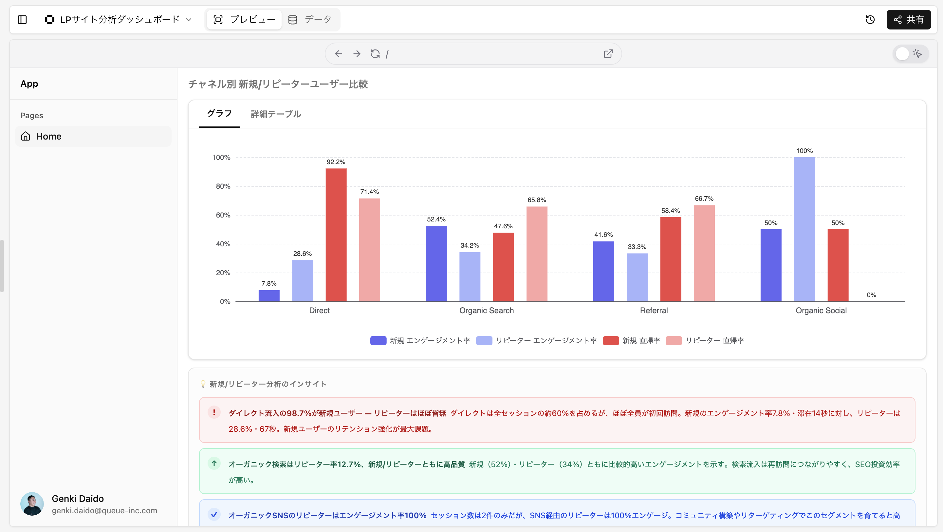Click the back arrow in preview bar
Viewport: 943px width, 532px height.
[338, 54]
